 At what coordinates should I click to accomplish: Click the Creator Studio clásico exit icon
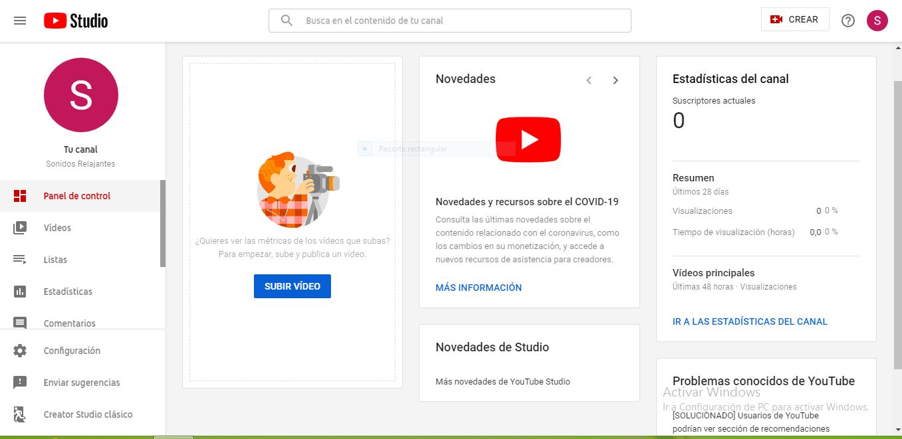click(x=20, y=414)
